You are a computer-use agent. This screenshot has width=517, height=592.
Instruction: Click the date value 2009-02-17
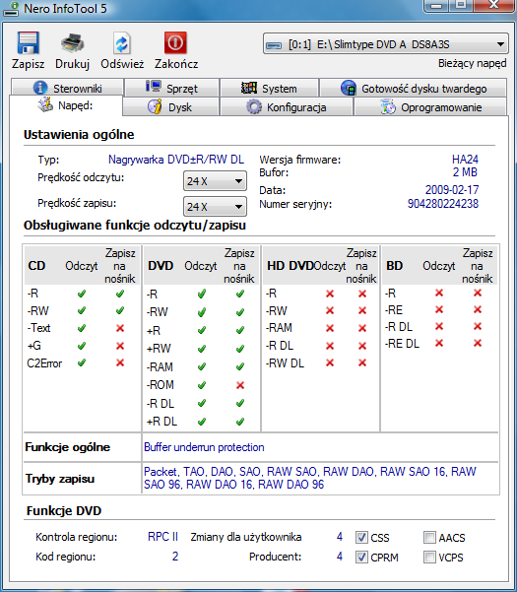pos(452,189)
